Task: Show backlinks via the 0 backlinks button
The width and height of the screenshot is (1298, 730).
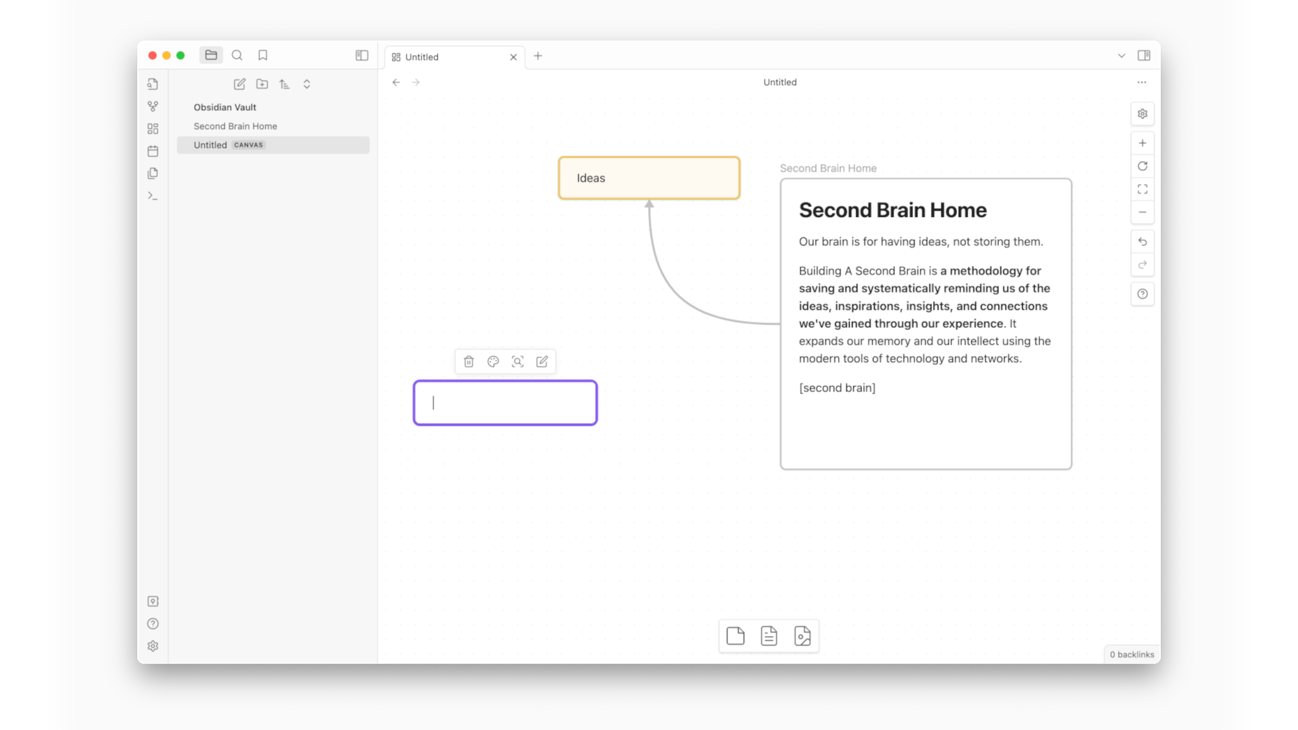Action: point(1131,654)
